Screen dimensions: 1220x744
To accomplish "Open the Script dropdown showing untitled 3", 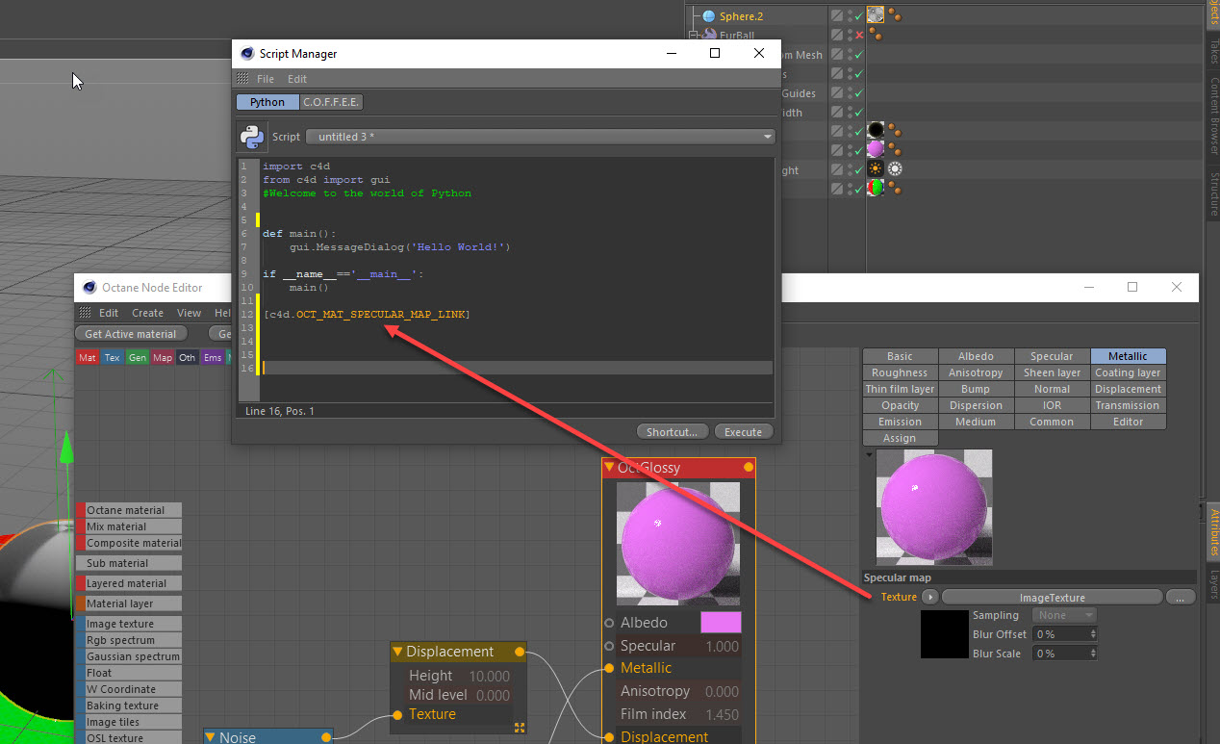I will pyautogui.click(x=541, y=137).
